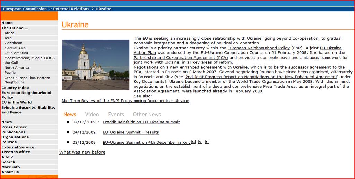Viewport: 355px width, 179px height.
Task: Open Publications in the sidebar
Action: click(x=14, y=132)
